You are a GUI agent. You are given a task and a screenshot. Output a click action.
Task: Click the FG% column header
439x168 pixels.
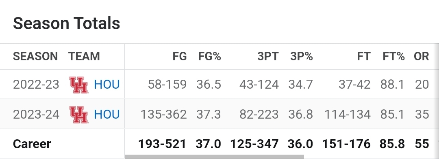[x=210, y=56]
